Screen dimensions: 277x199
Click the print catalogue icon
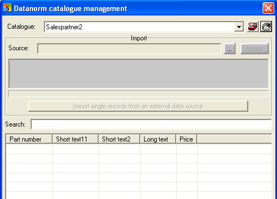[266, 27]
